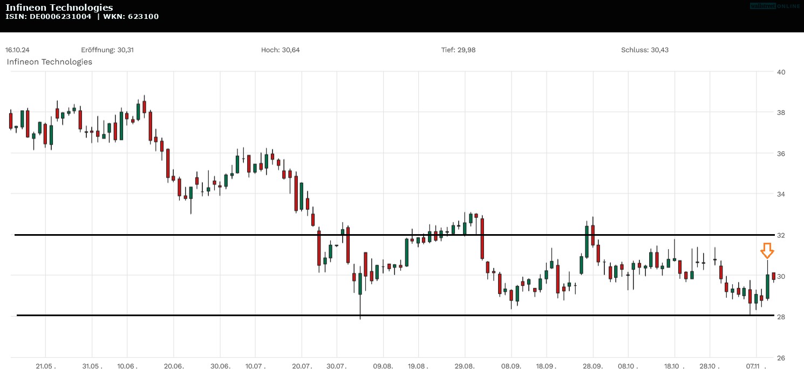Click the 28.09 axis date label
The width and height of the screenshot is (804, 369).
pyautogui.click(x=593, y=366)
